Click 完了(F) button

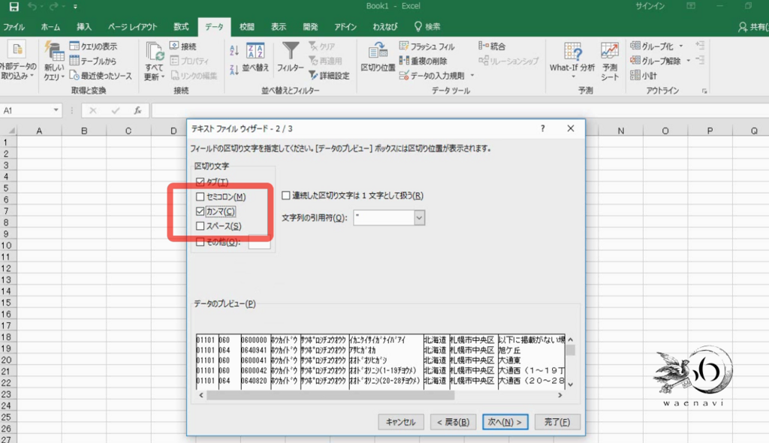click(557, 422)
